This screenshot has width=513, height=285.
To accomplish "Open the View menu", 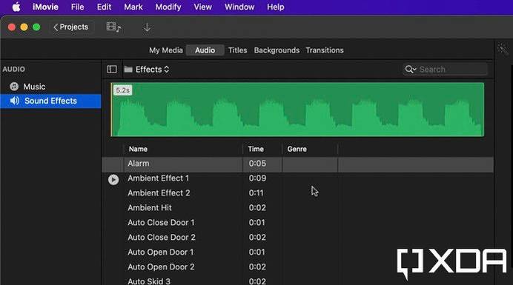I will pyautogui.click(x=202, y=7).
